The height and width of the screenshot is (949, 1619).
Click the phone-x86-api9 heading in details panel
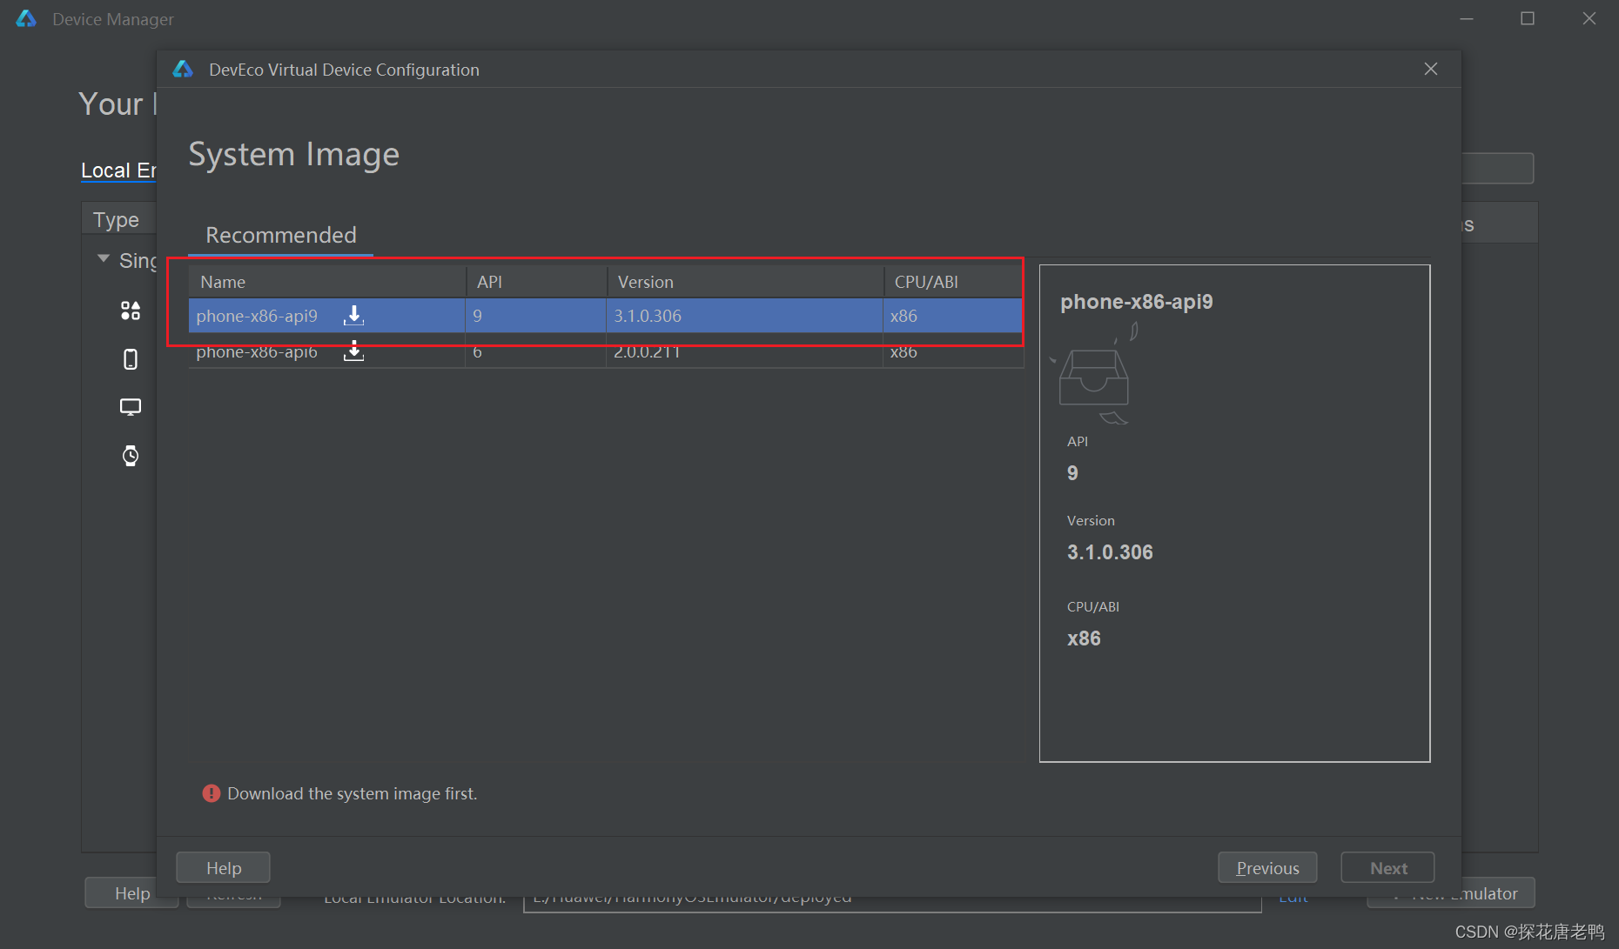[x=1136, y=302]
